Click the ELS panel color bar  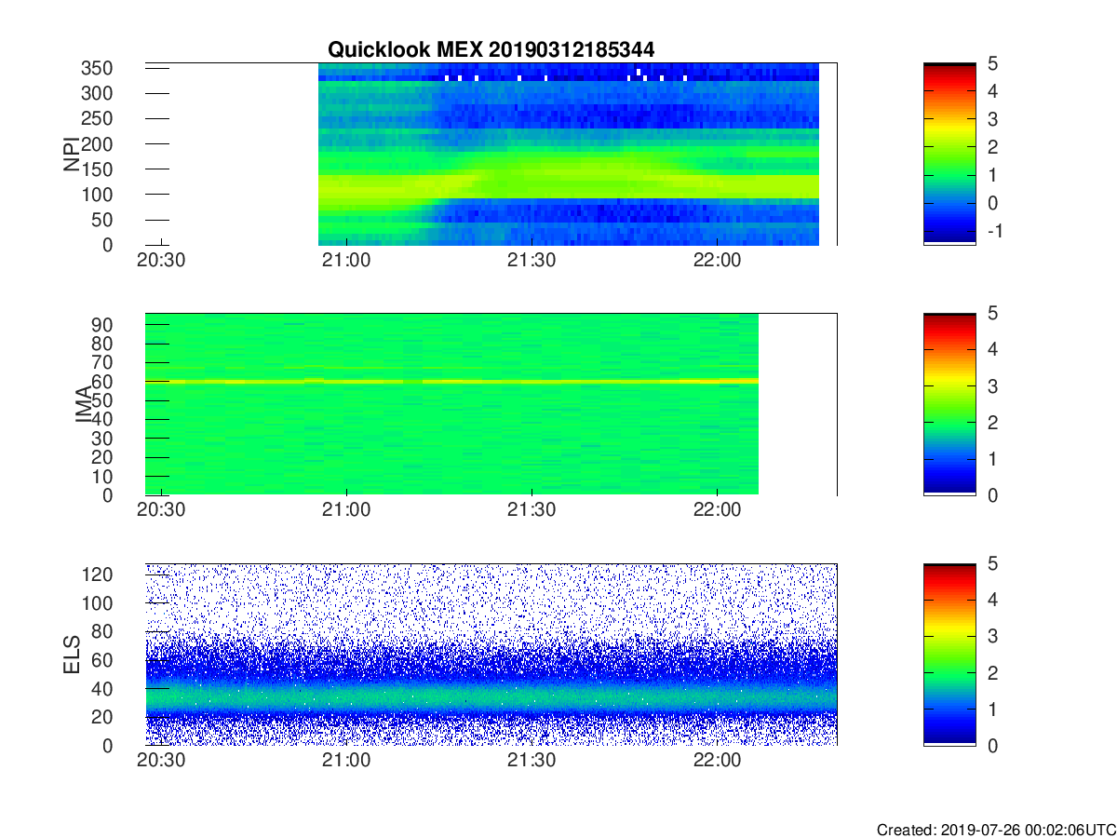point(949,654)
